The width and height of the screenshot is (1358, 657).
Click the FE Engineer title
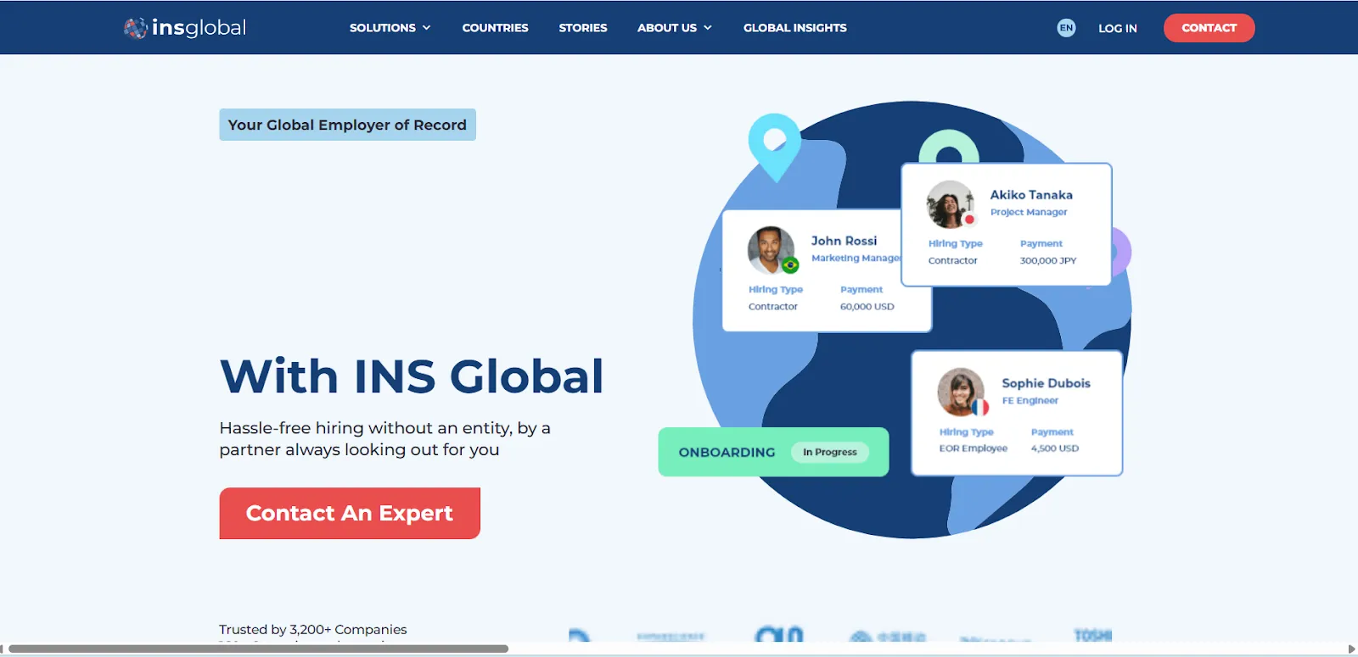pyautogui.click(x=1030, y=401)
